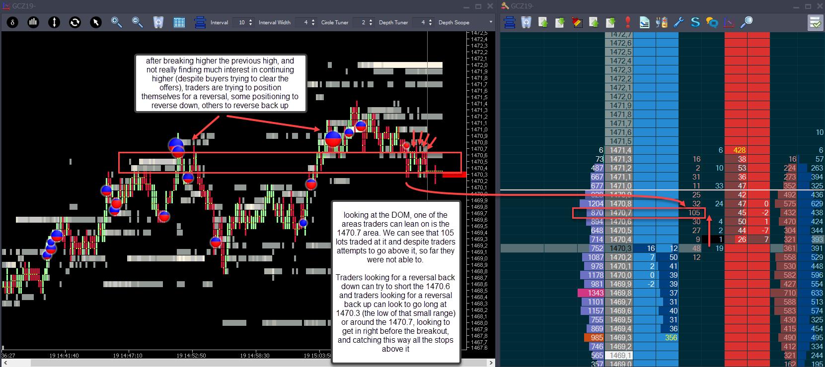Open the blue data table icon
The width and height of the screenshot is (825, 367).
179,22
